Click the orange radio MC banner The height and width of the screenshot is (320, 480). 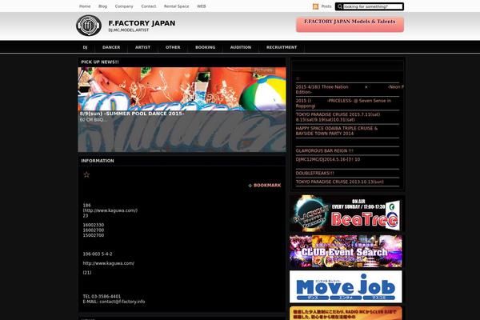(346, 313)
